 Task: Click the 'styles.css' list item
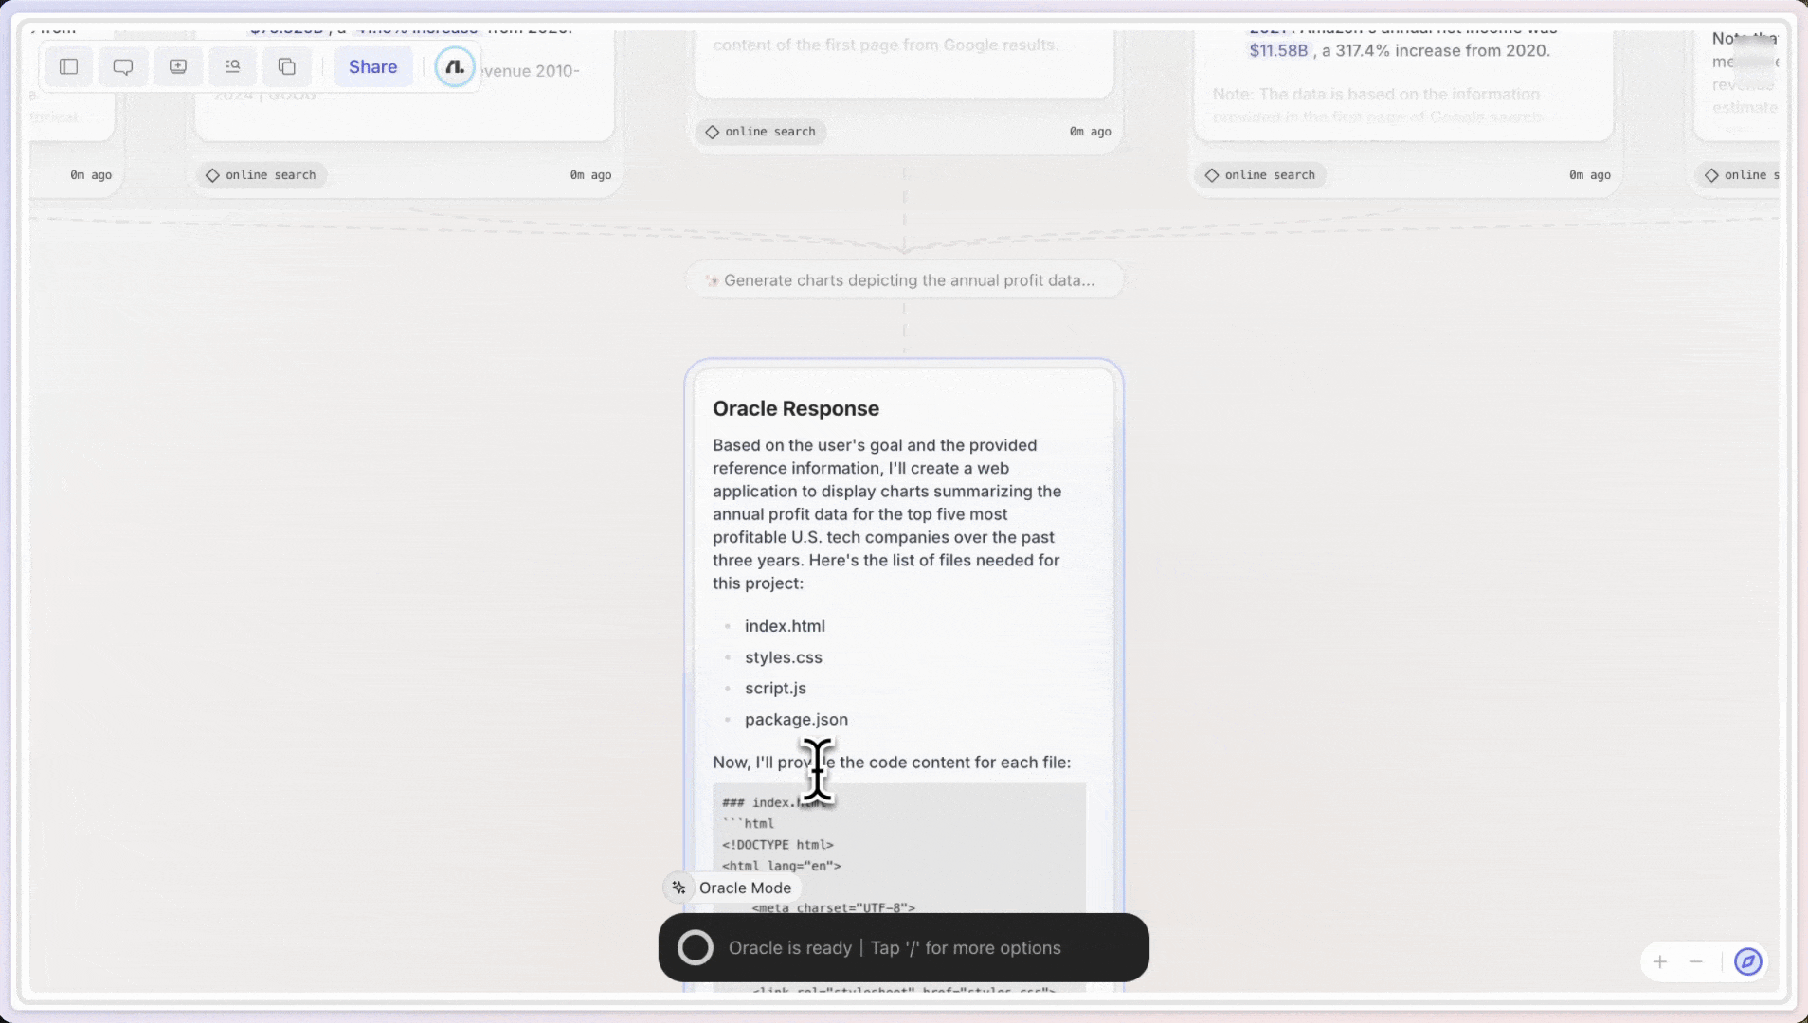coord(784,657)
